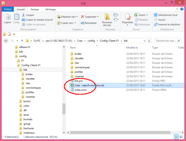Switch to the Affichage ribbon tab
This screenshot has height=141, width=186.
(51, 10)
